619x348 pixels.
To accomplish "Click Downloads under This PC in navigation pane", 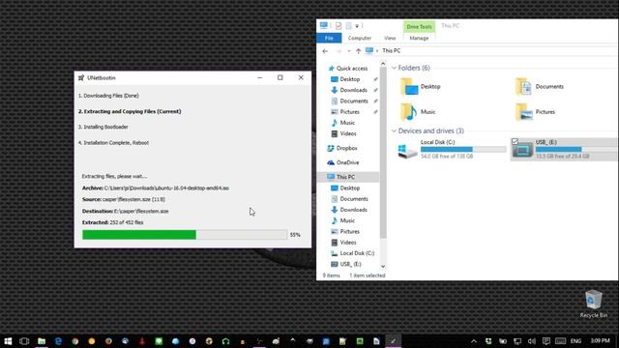I will tap(349, 210).
